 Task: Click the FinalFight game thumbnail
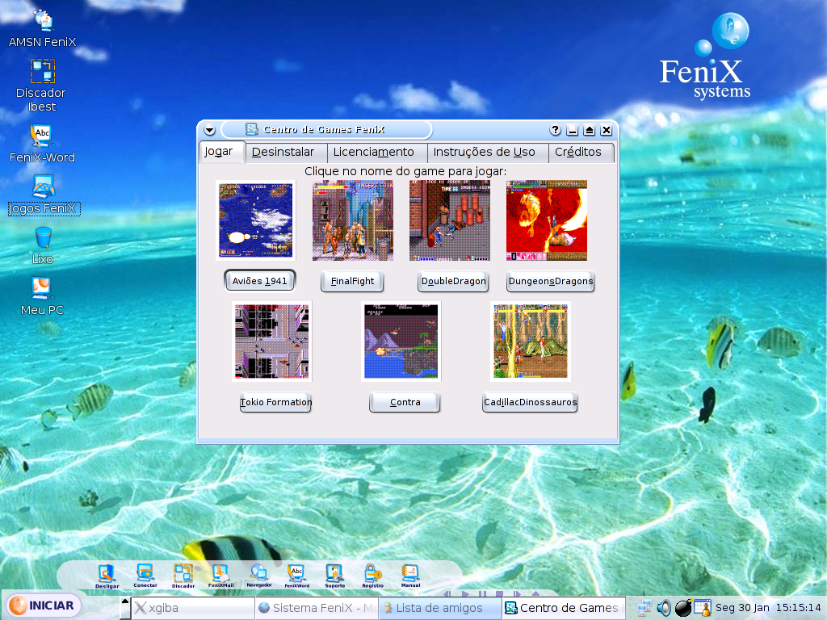coord(353,220)
